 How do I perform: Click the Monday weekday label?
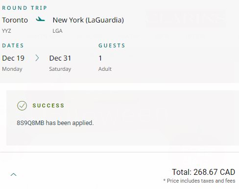click(x=12, y=69)
